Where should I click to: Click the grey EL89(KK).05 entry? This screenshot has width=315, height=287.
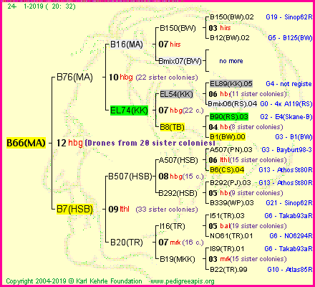(x=231, y=84)
